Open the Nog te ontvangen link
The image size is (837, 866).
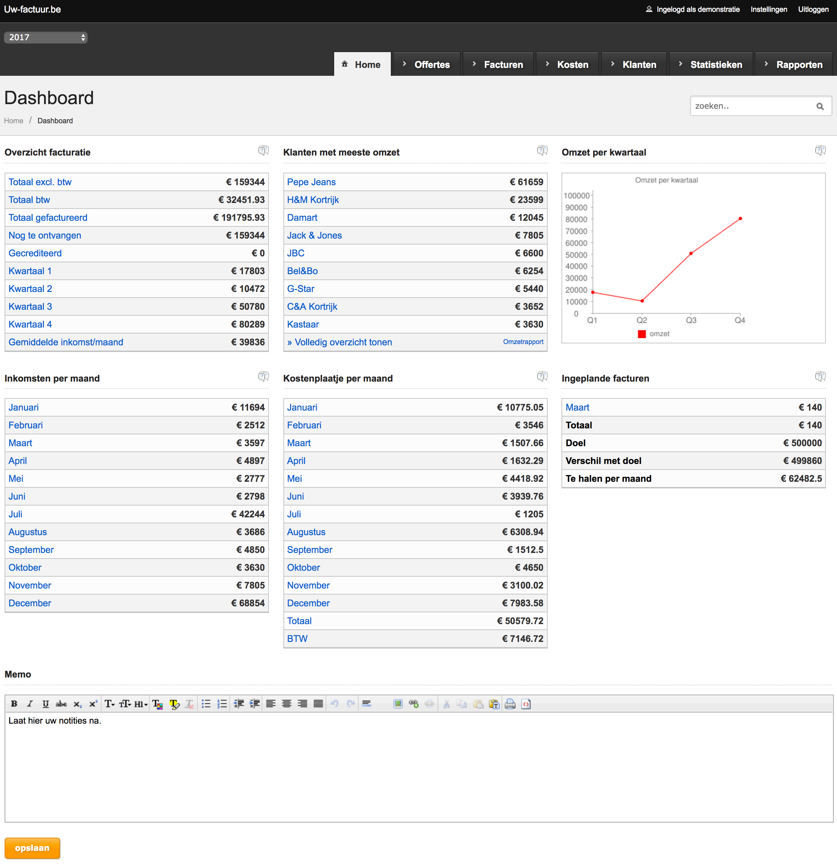click(x=44, y=236)
